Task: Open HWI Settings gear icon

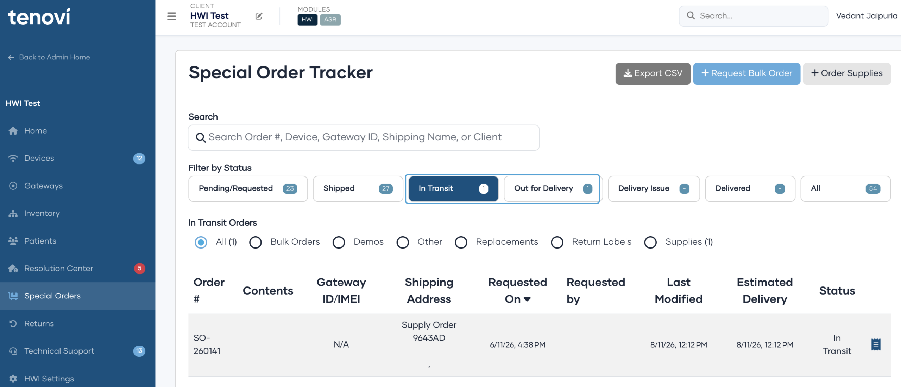Action: tap(13, 379)
